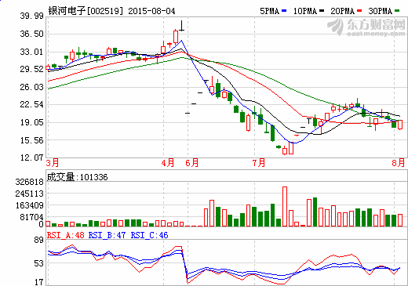Viewport: 408px width, 286px height.
Task: Click the 12.07 price axis label
Action: pos(31,157)
